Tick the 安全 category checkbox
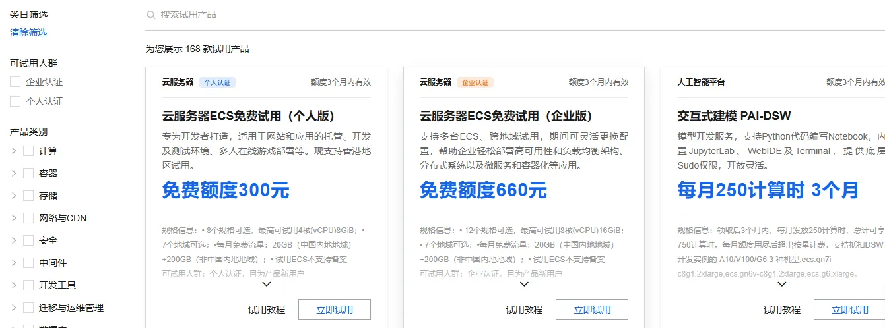The image size is (885, 328). tap(28, 240)
